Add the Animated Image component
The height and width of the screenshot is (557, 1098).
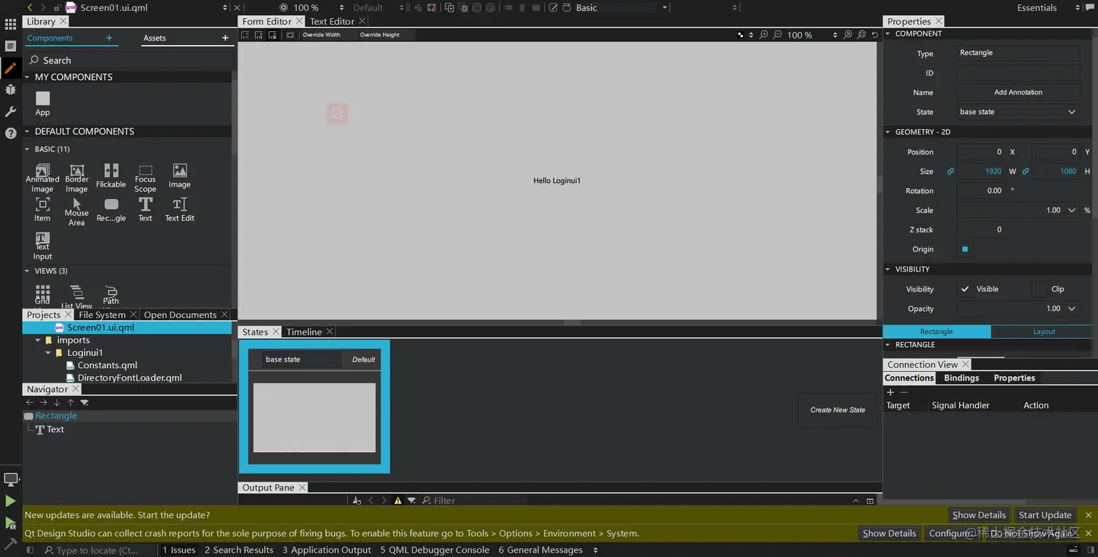[x=42, y=178]
